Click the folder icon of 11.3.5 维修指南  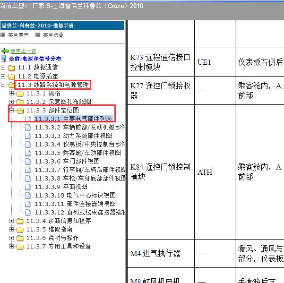[20, 230]
